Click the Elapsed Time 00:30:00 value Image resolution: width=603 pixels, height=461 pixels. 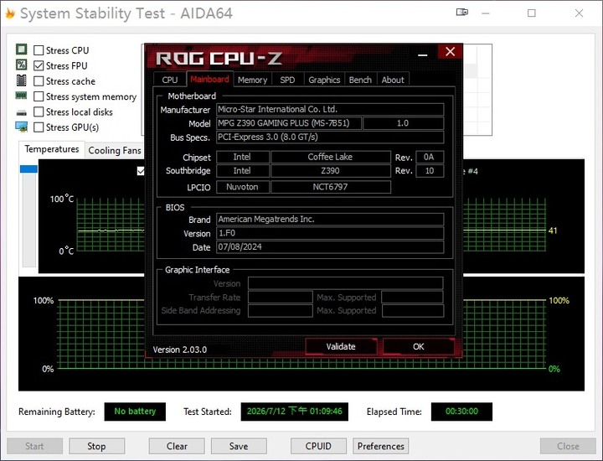[x=461, y=412]
